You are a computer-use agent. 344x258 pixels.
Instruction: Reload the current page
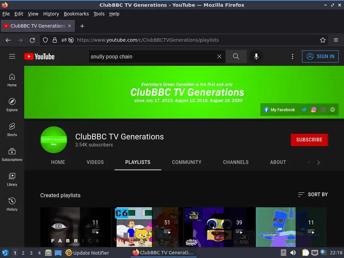[32, 40]
